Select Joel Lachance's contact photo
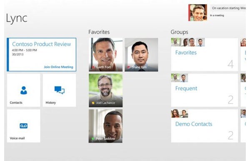The width and height of the screenshot is (250, 161). pos(106,90)
